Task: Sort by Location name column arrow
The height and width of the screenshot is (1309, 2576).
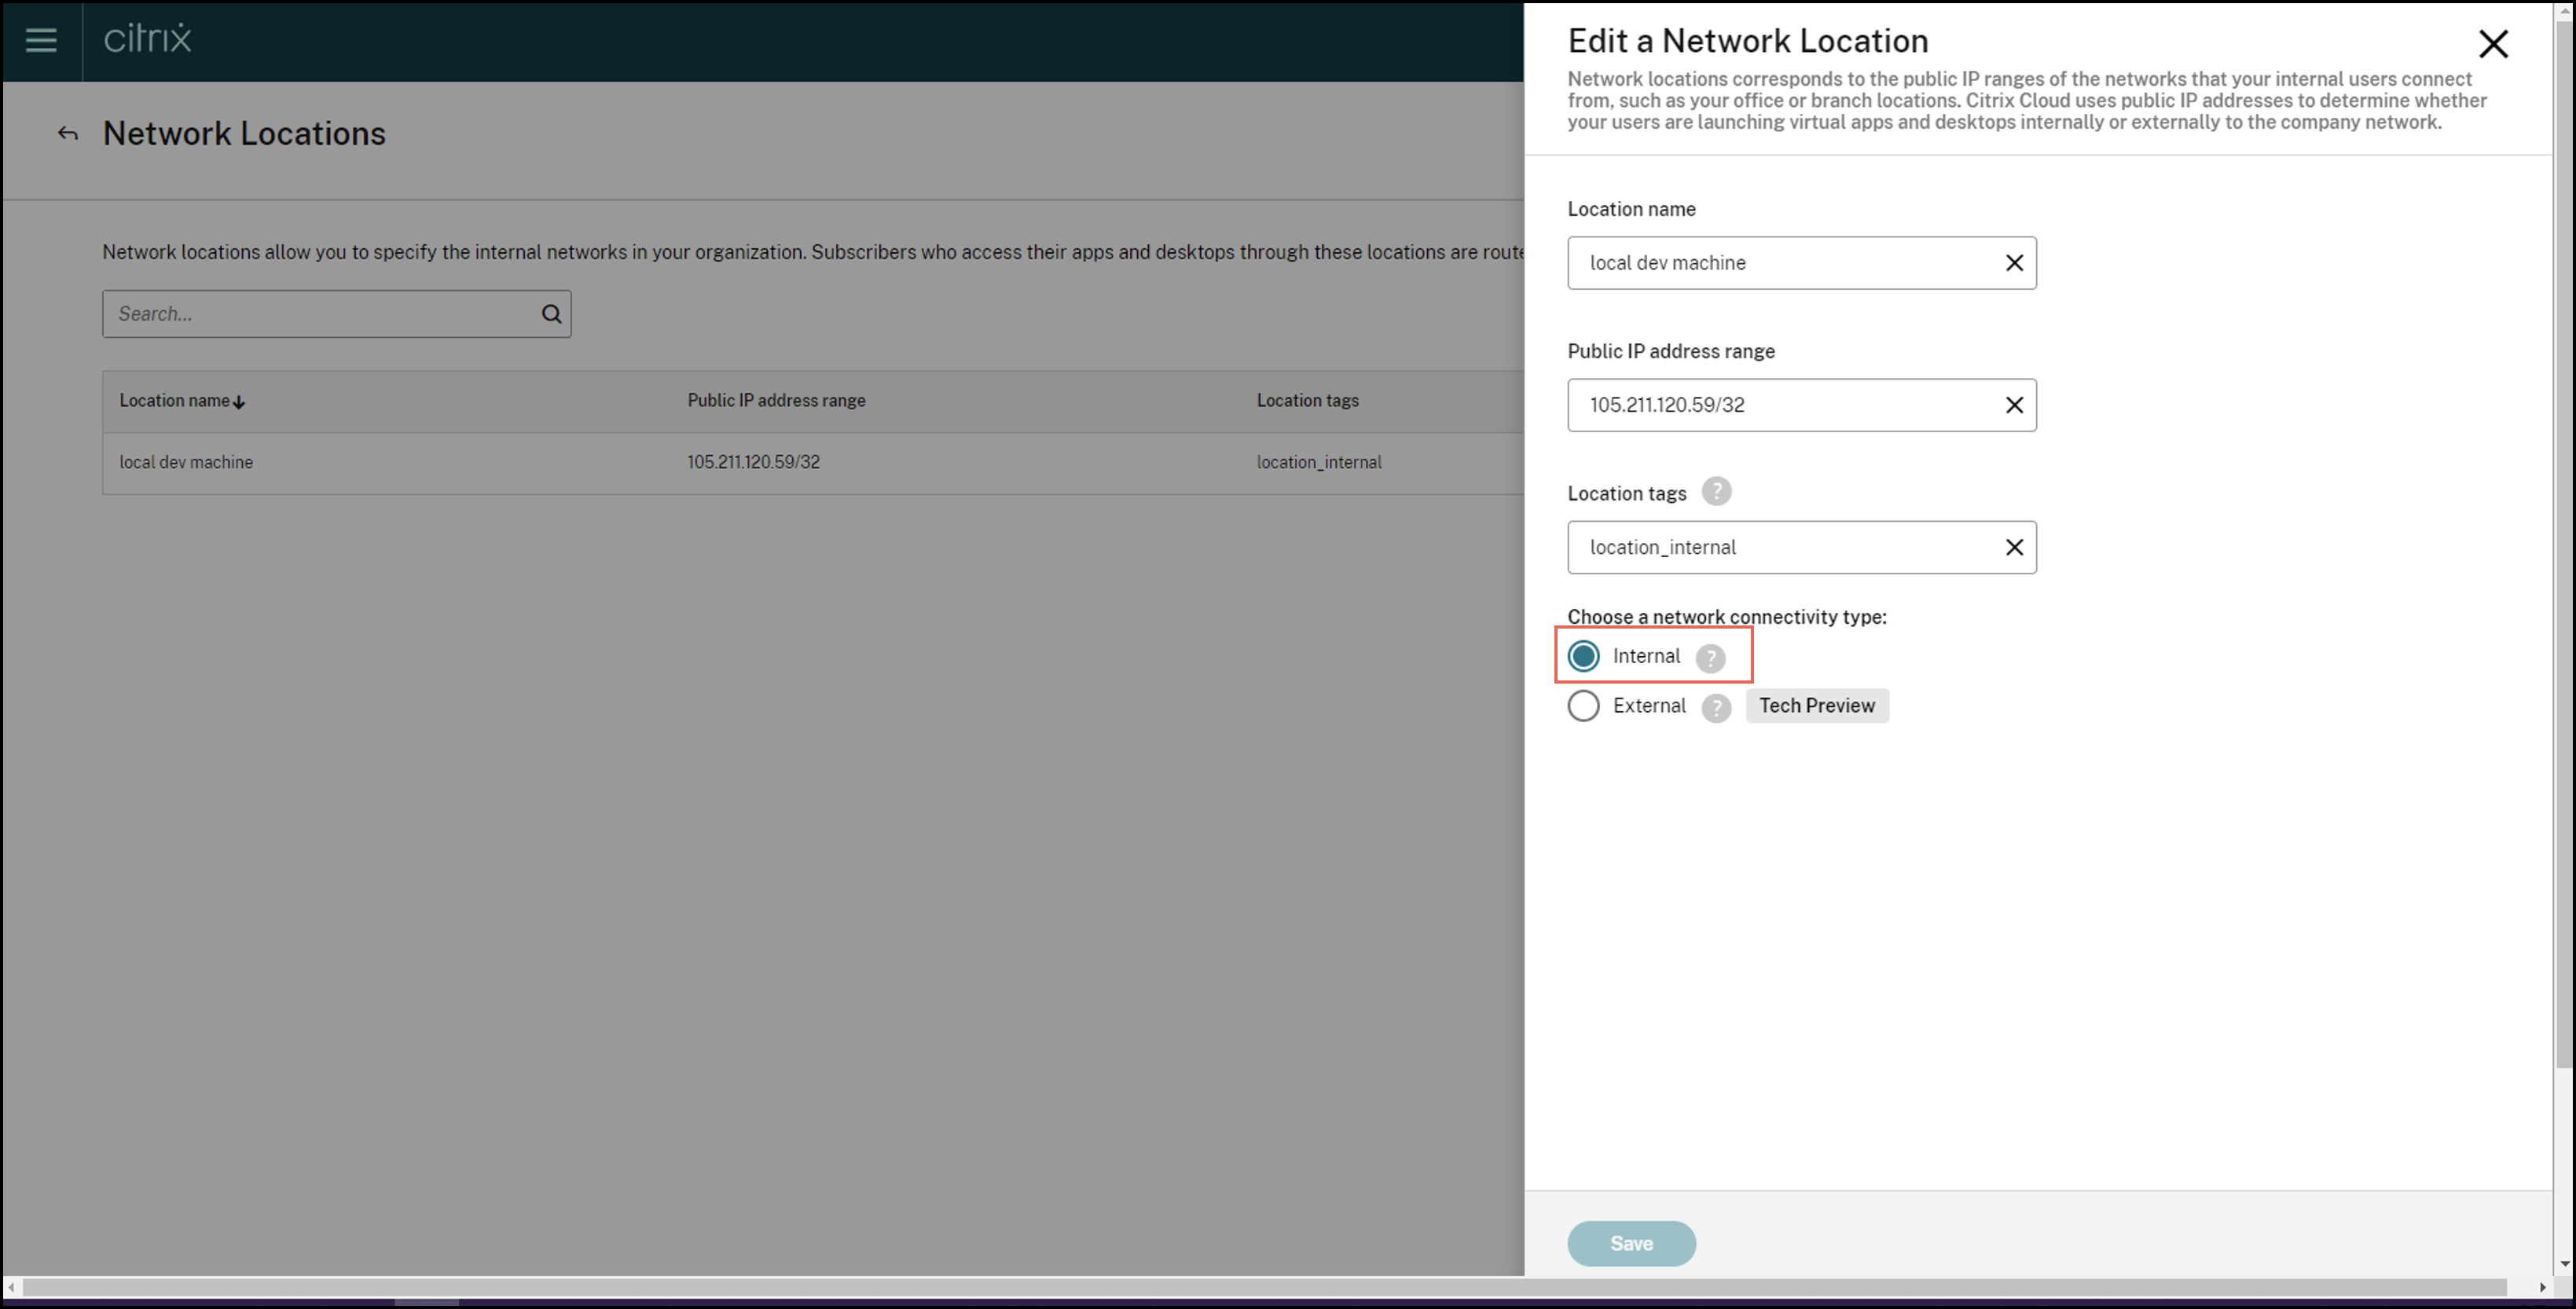Action: (x=239, y=402)
